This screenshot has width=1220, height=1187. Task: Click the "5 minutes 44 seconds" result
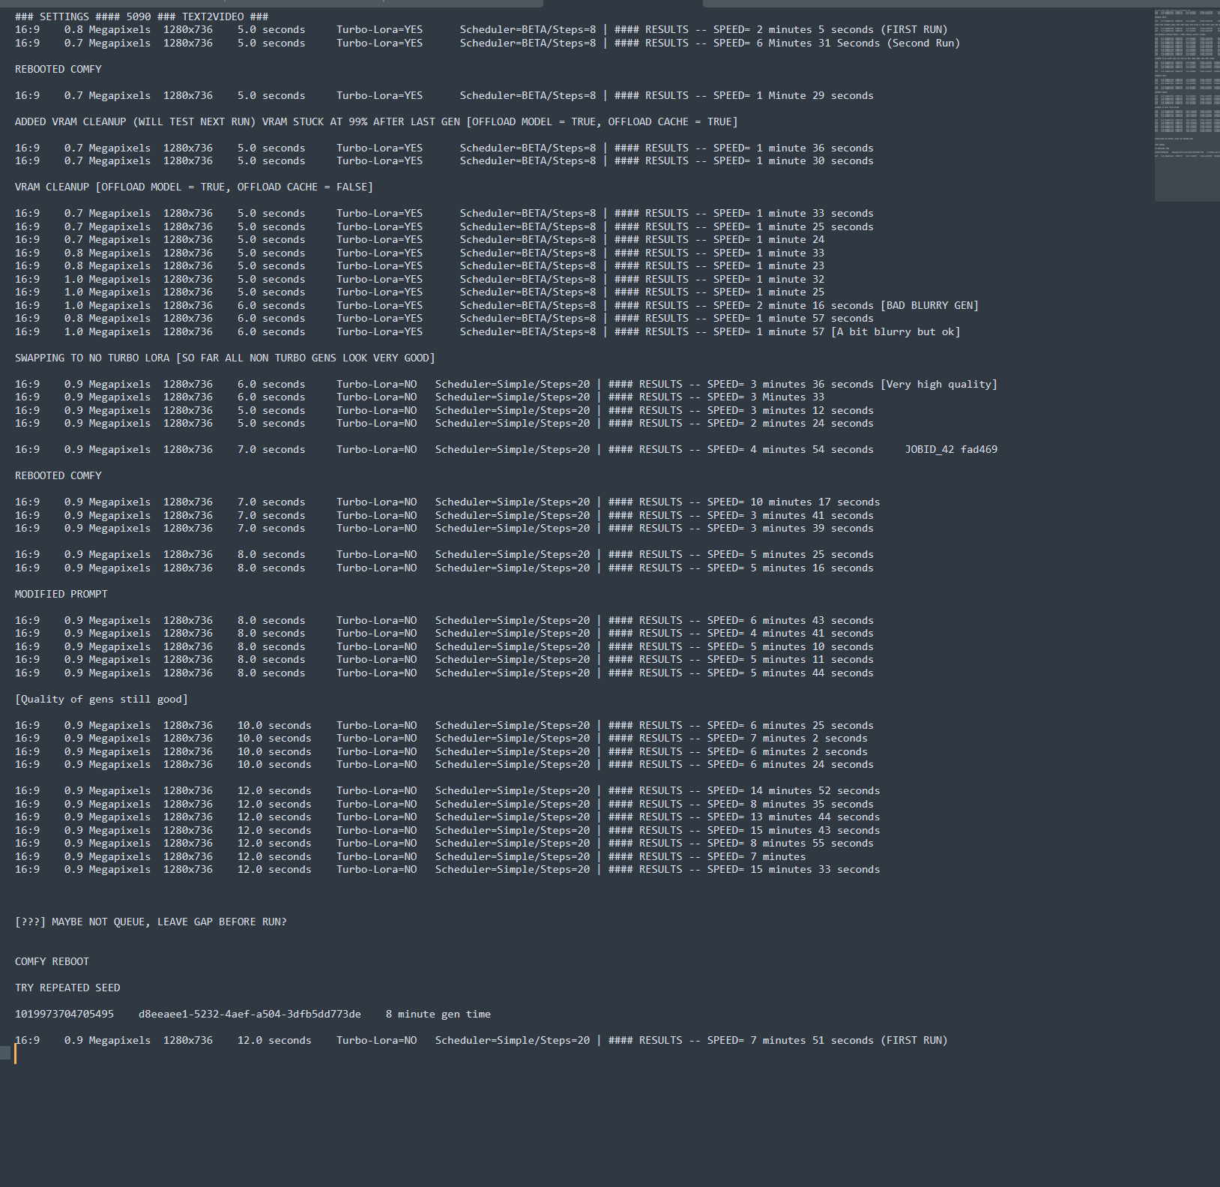[812, 673]
